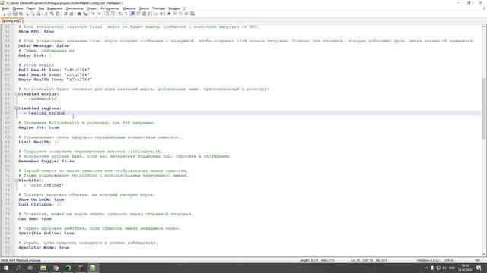
Task: Zoom out using the toolbar icon
Action: pos(100,14)
